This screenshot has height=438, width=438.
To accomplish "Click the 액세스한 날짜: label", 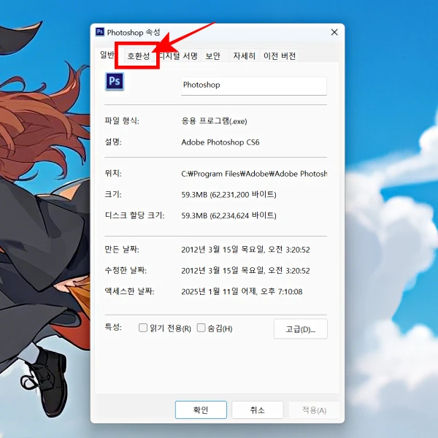I will click(130, 291).
